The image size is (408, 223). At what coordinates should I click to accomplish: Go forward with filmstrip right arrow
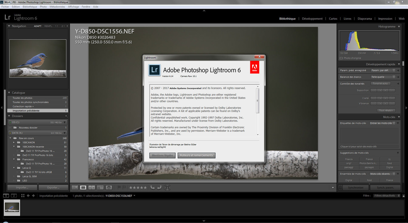pos(33,196)
